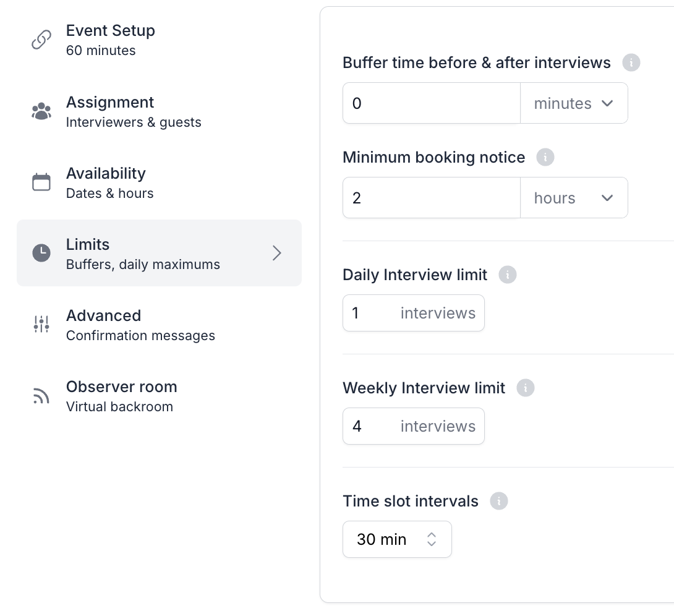
Task: Click the Advanced sliders icon
Action: [x=41, y=324]
